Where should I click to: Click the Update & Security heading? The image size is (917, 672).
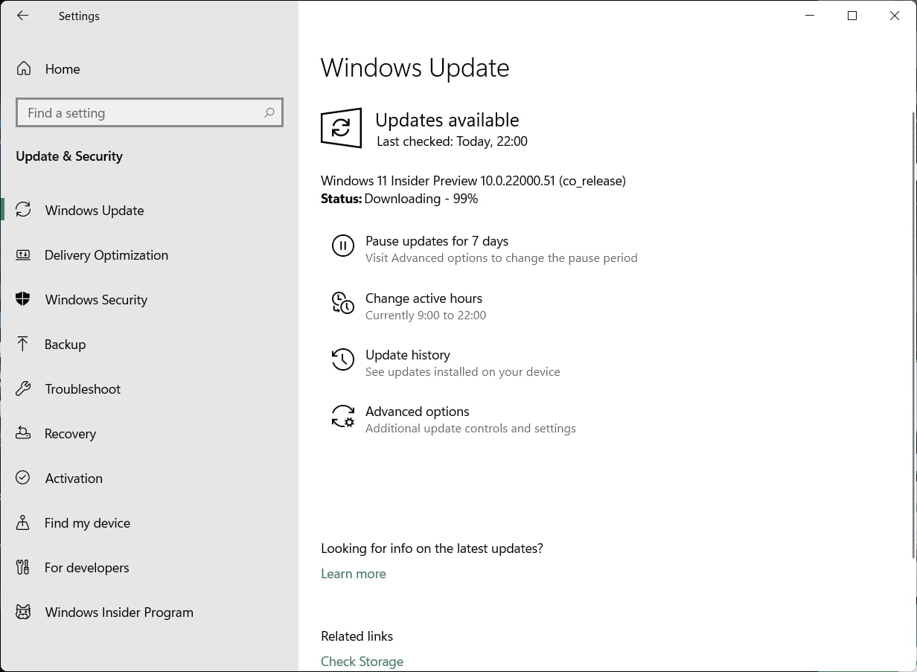click(69, 156)
